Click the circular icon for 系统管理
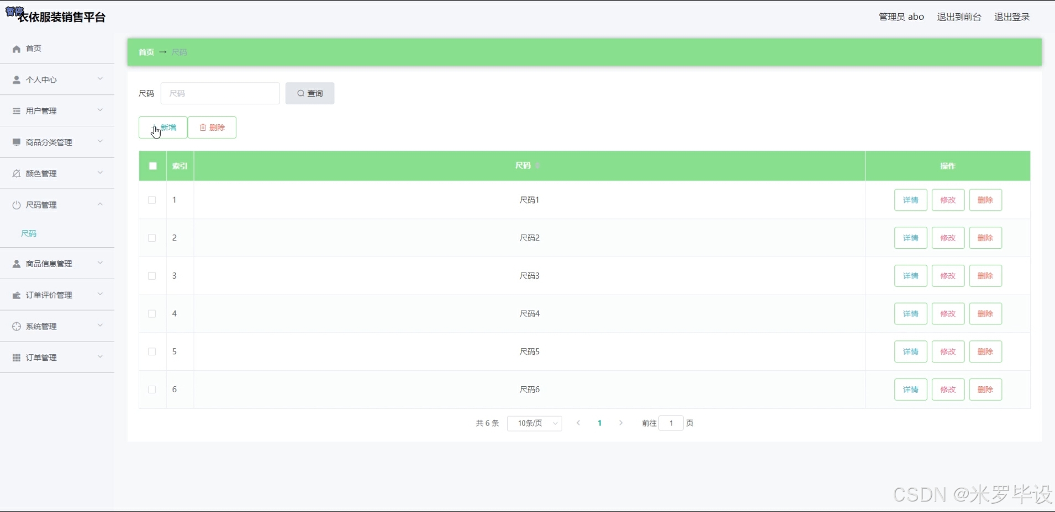 [x=17, y=326]
